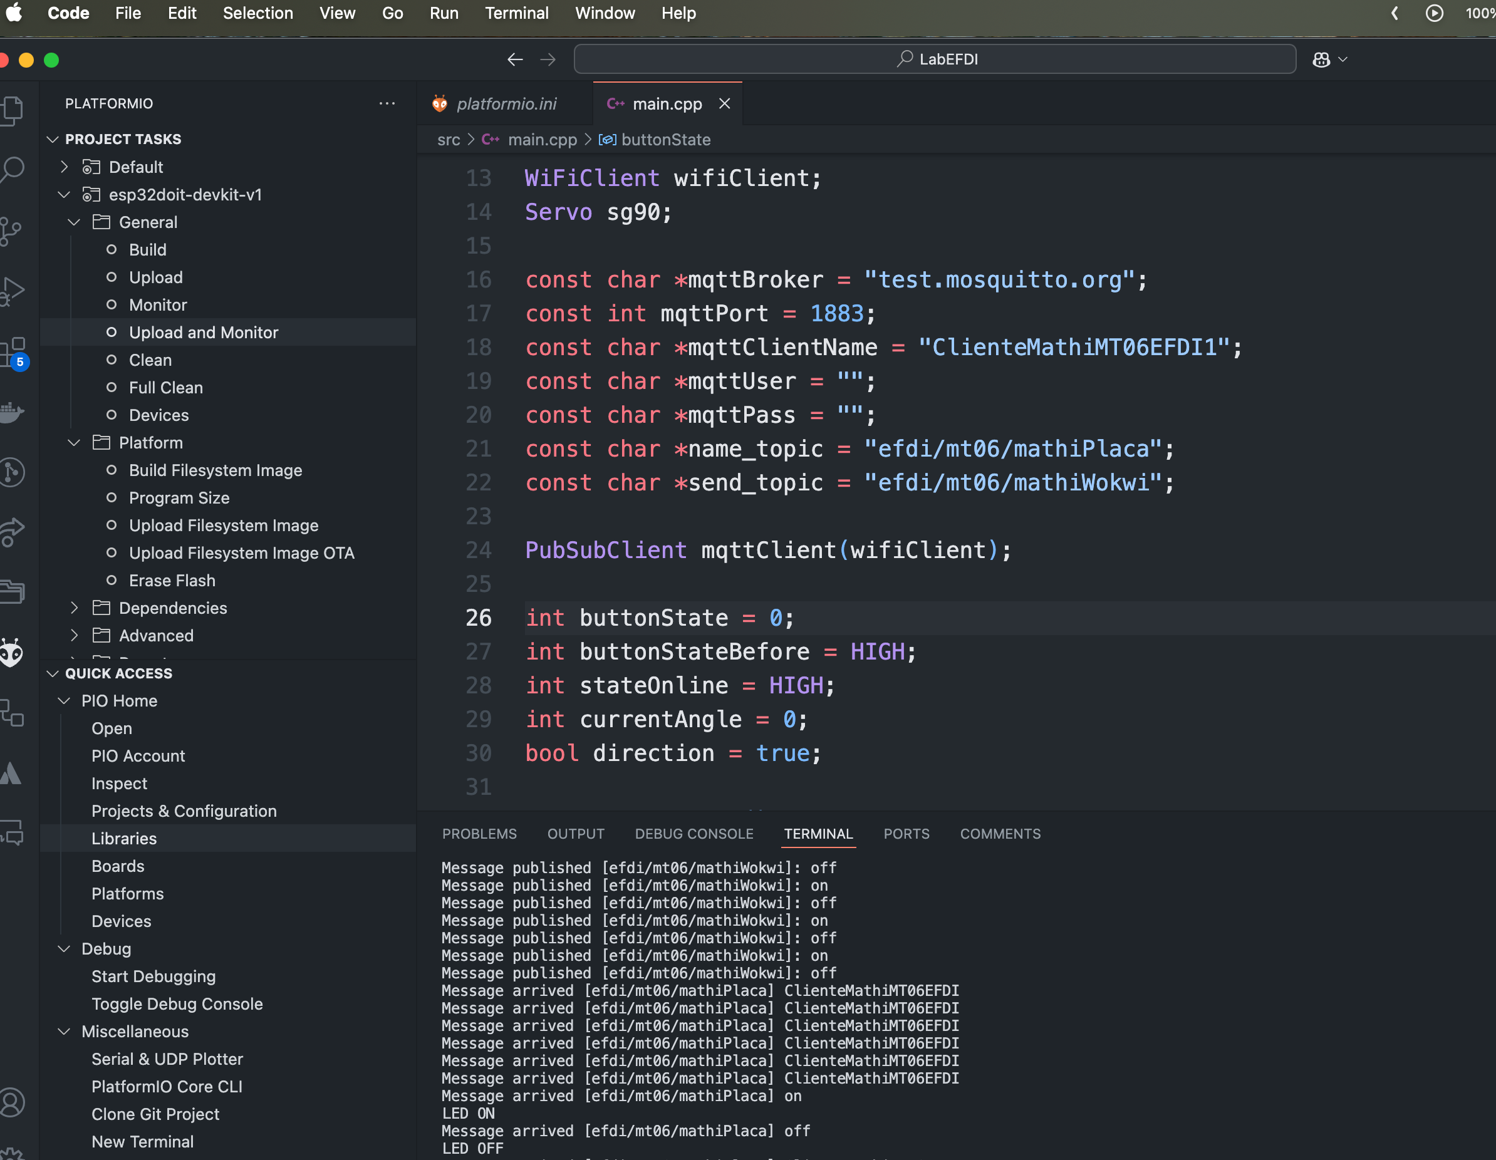Collapse the PIO Home group

coord(65,700)
